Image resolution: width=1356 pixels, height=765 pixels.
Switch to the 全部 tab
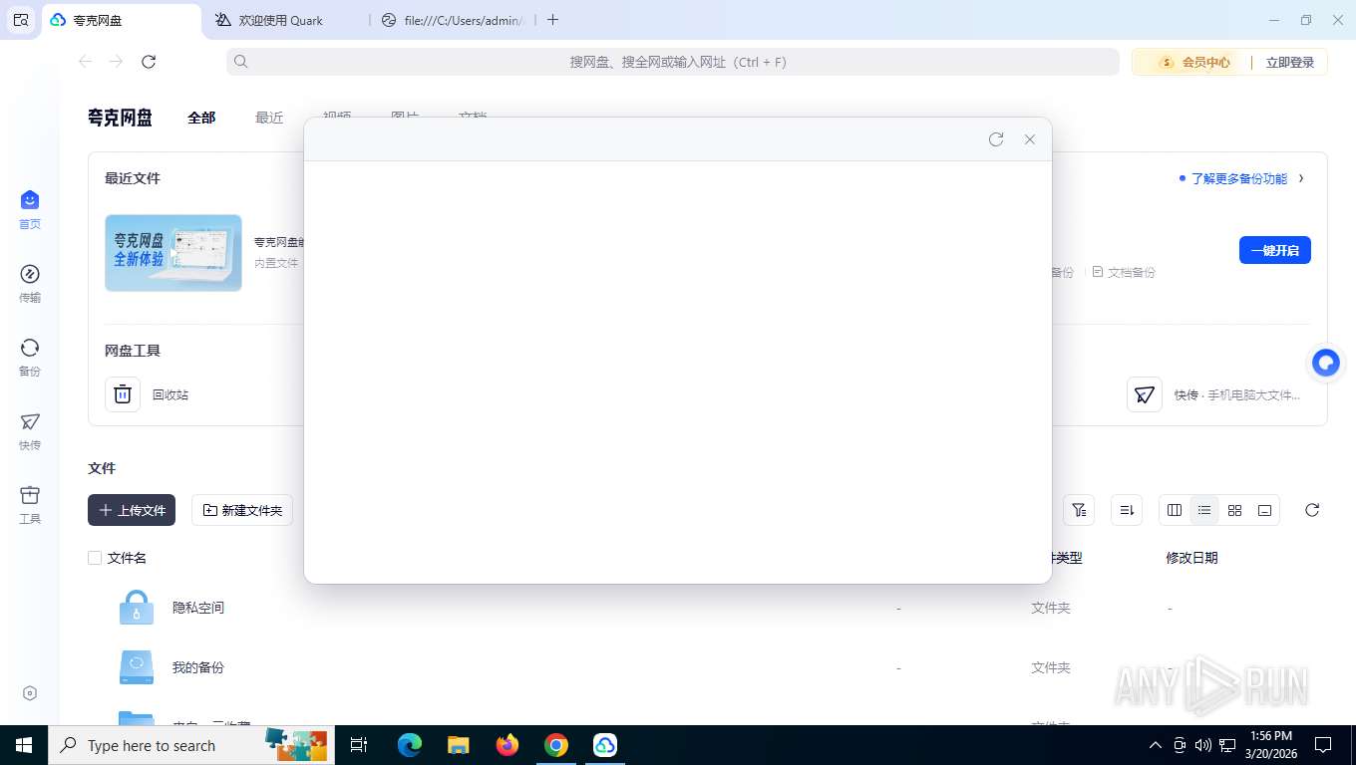201,118
